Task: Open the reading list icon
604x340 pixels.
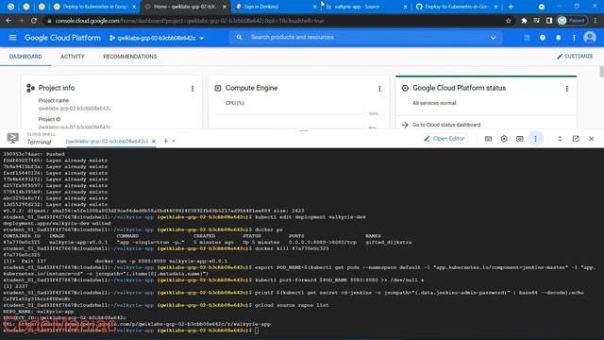Action: tap(537, 21)
